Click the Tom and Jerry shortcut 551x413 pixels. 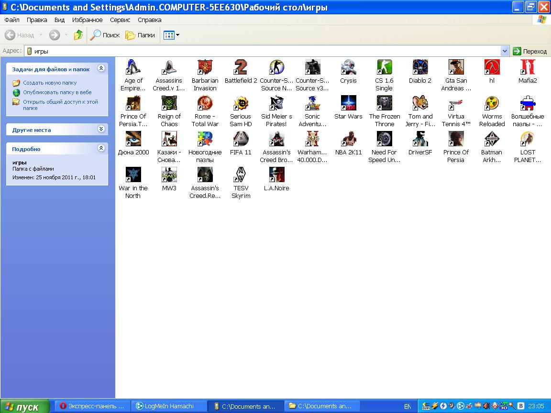[x=420, y=103]
